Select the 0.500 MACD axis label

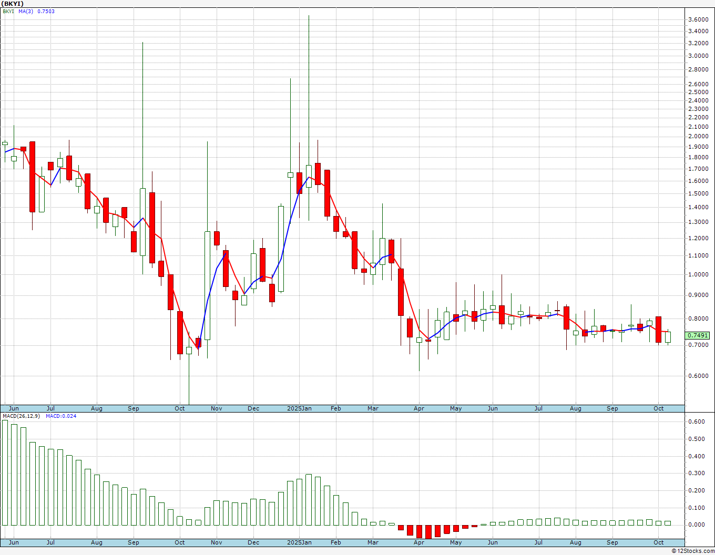click(697, 439)
